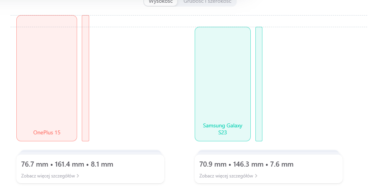This screenshot has height=186, width=380.
Task: Open more details link for Galaxy S23
Action: (x=226, y=176)
